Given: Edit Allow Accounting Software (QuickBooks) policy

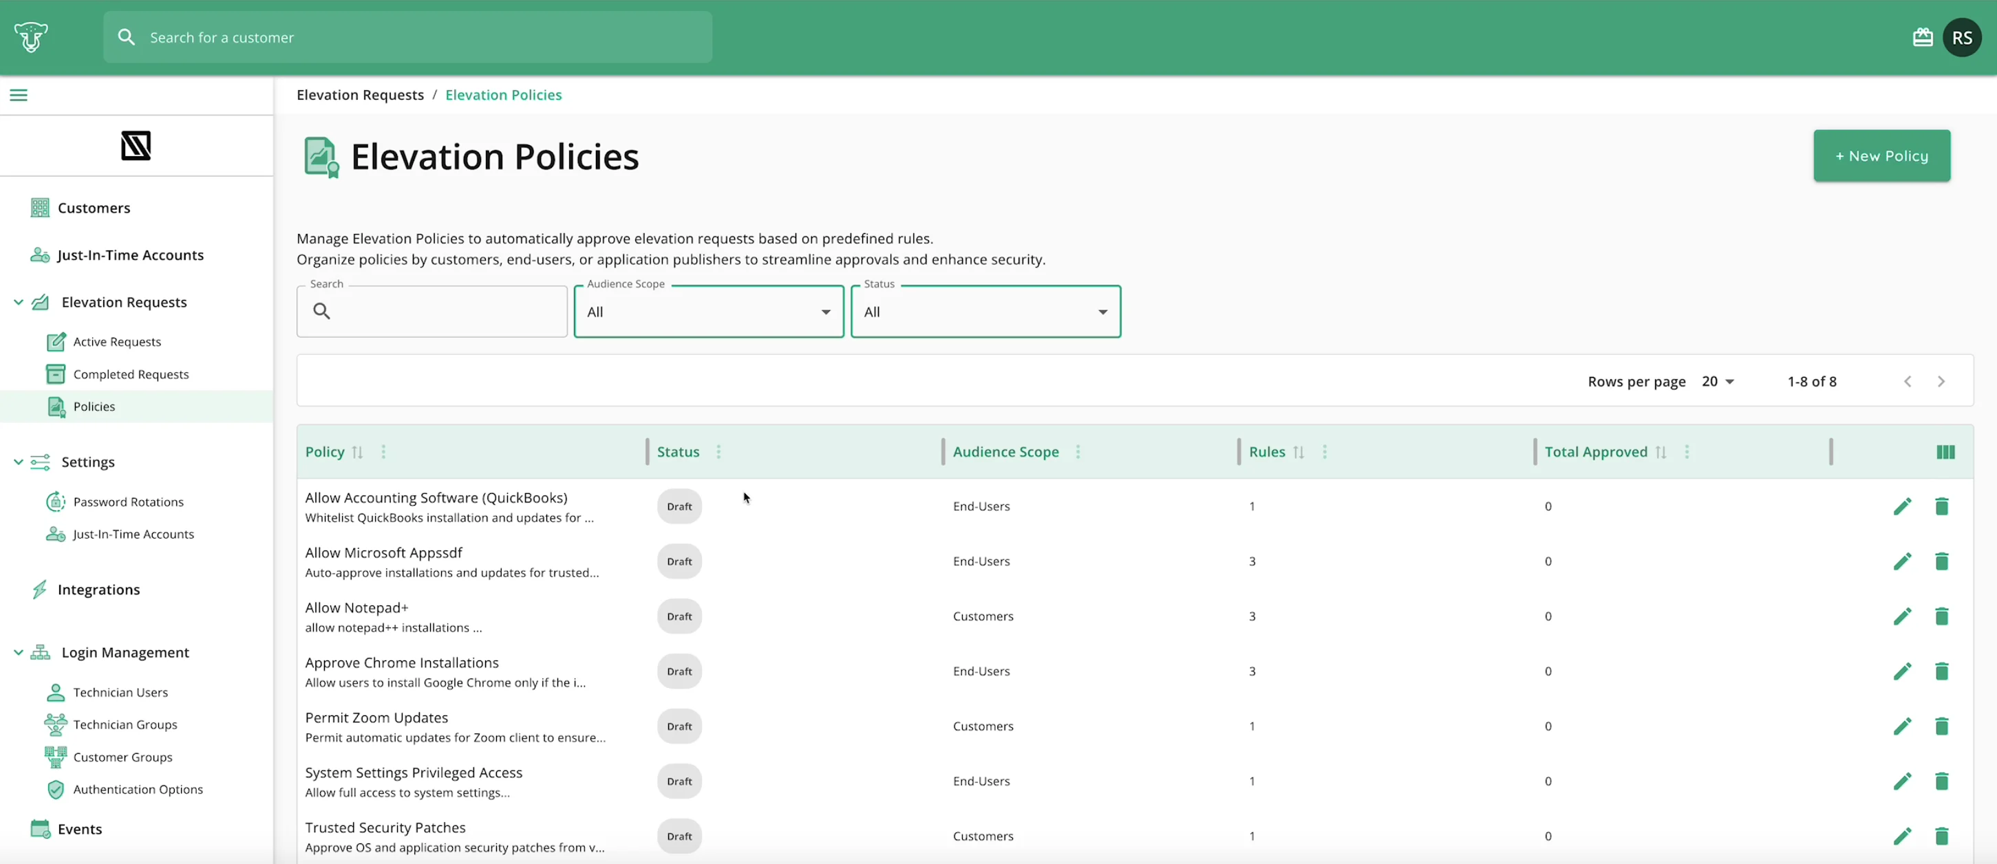Looking at the screenshot, I should pyautogui.click(x=1903, y=506).
